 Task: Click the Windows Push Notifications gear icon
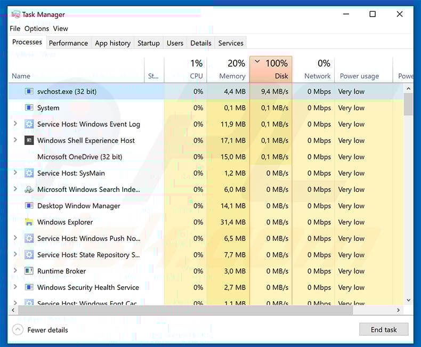click(29, 238)
